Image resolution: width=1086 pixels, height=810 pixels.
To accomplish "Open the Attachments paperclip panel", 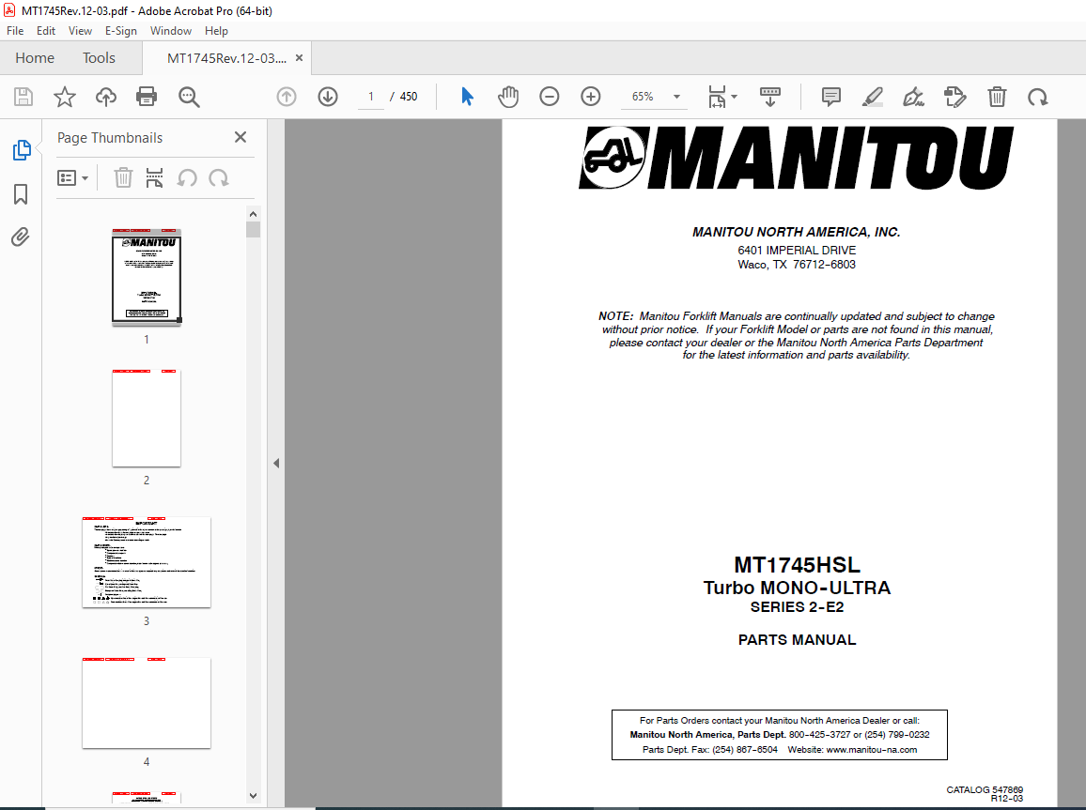I will [21, 237].
